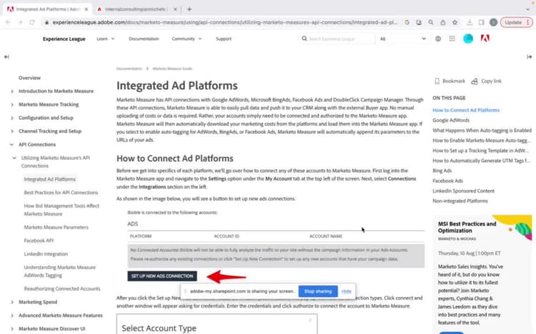This screenshot has height=334, width=536.
Task: Click the Set Up New Ads Connection image
Action: (162, 276)
